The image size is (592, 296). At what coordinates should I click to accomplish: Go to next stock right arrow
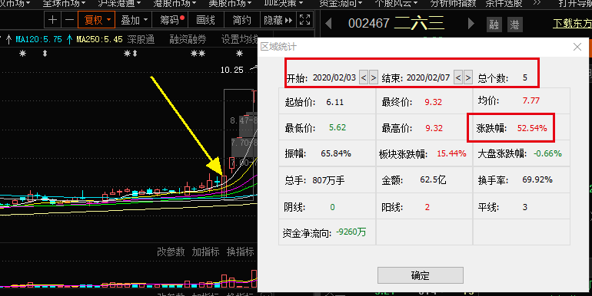point(471,24)
